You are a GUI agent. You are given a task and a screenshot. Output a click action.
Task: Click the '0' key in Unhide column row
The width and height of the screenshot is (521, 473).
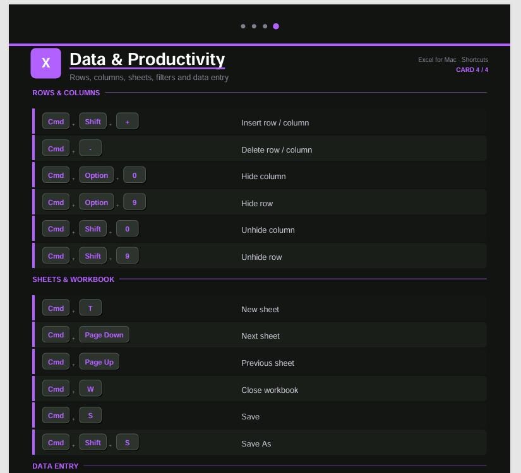pyautogui.click(x=128, y=229)
